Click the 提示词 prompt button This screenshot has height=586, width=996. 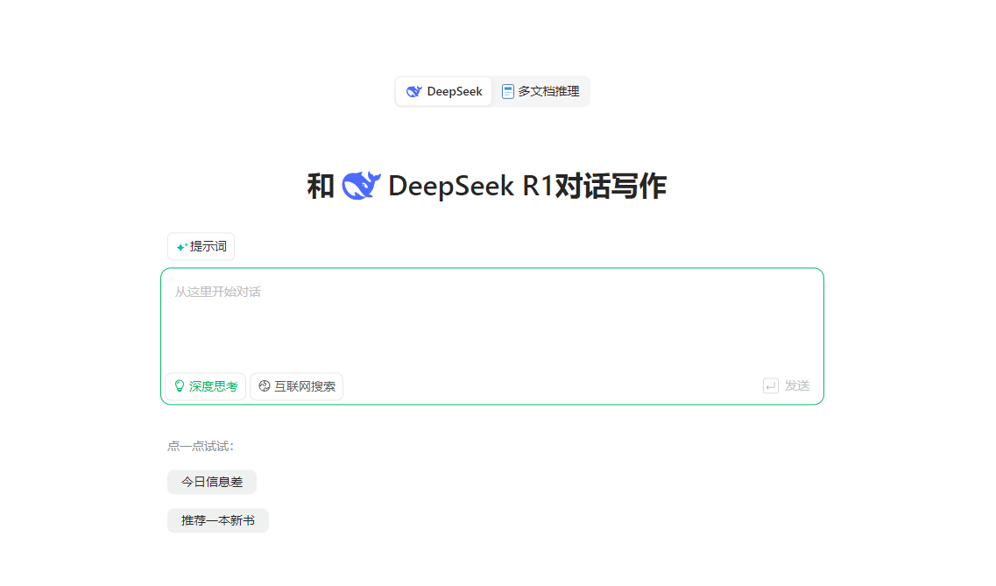[x=201, y=246]
